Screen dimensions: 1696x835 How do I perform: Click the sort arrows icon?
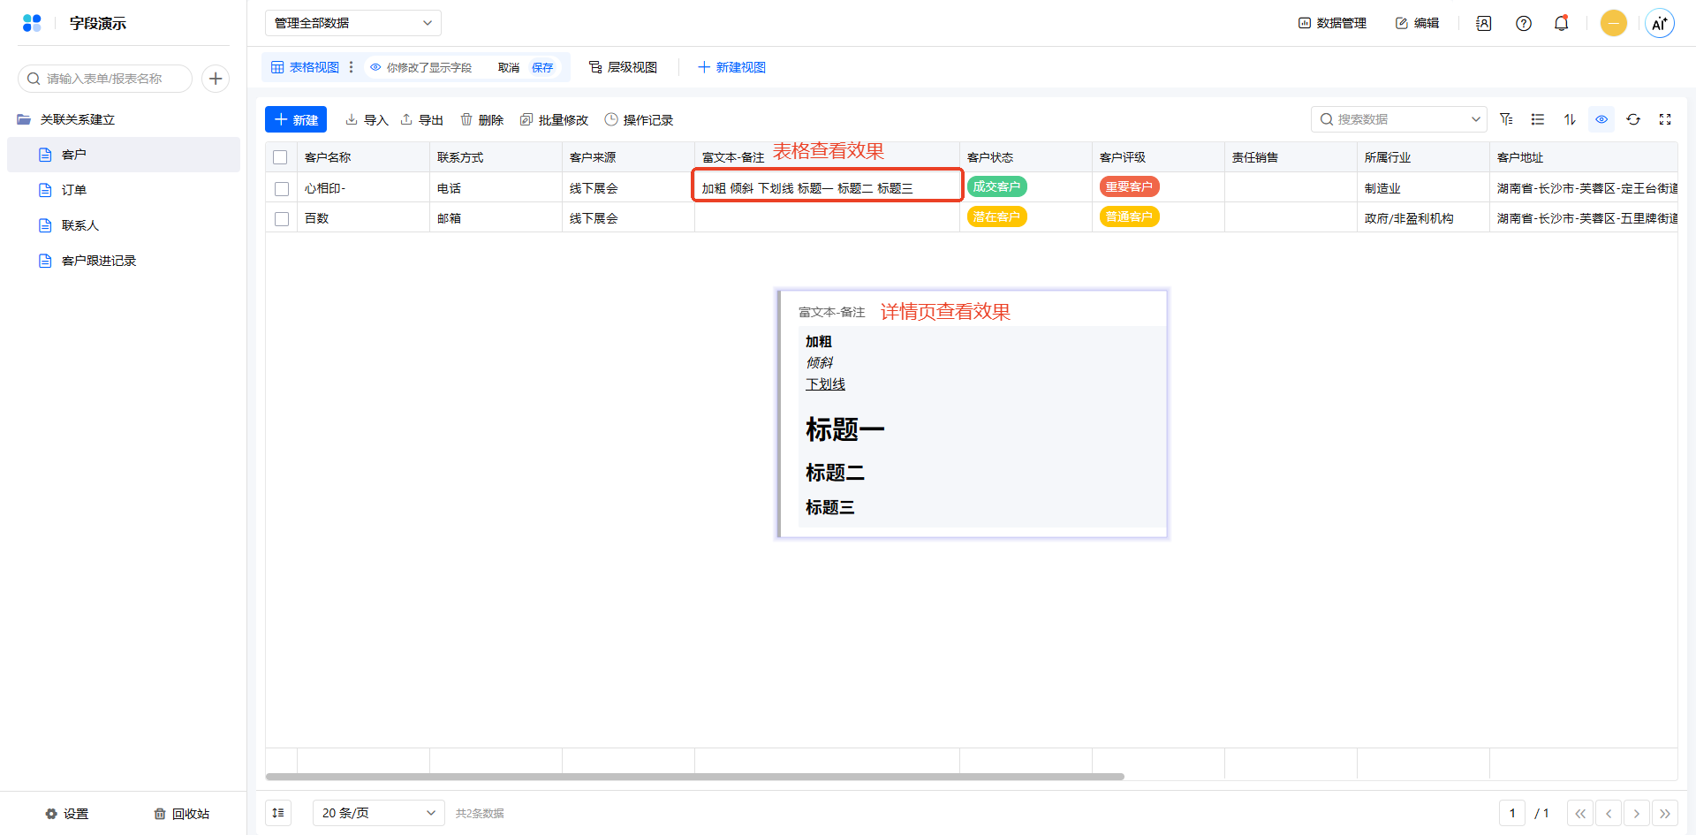[x=1570, y=119]
